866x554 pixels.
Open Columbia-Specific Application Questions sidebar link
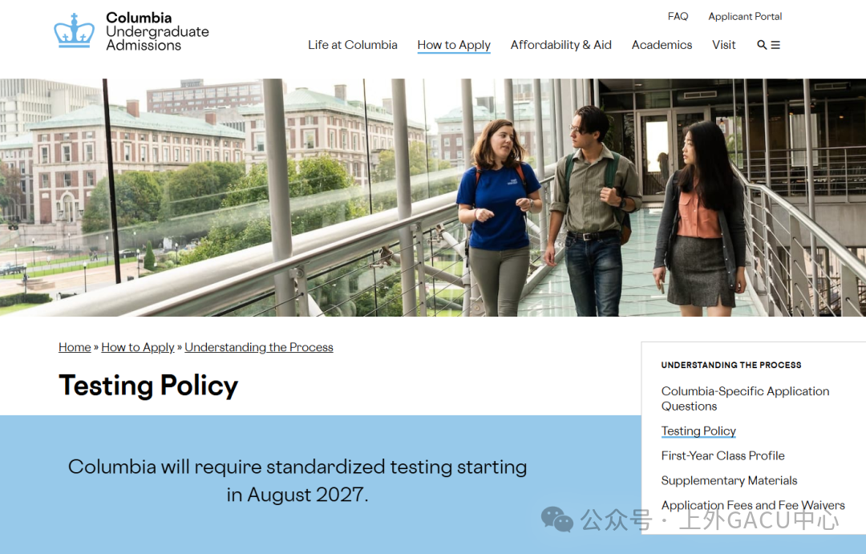tap(745, 398)
